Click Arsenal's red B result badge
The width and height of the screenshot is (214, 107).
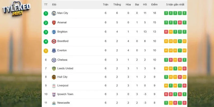[180, 22]
